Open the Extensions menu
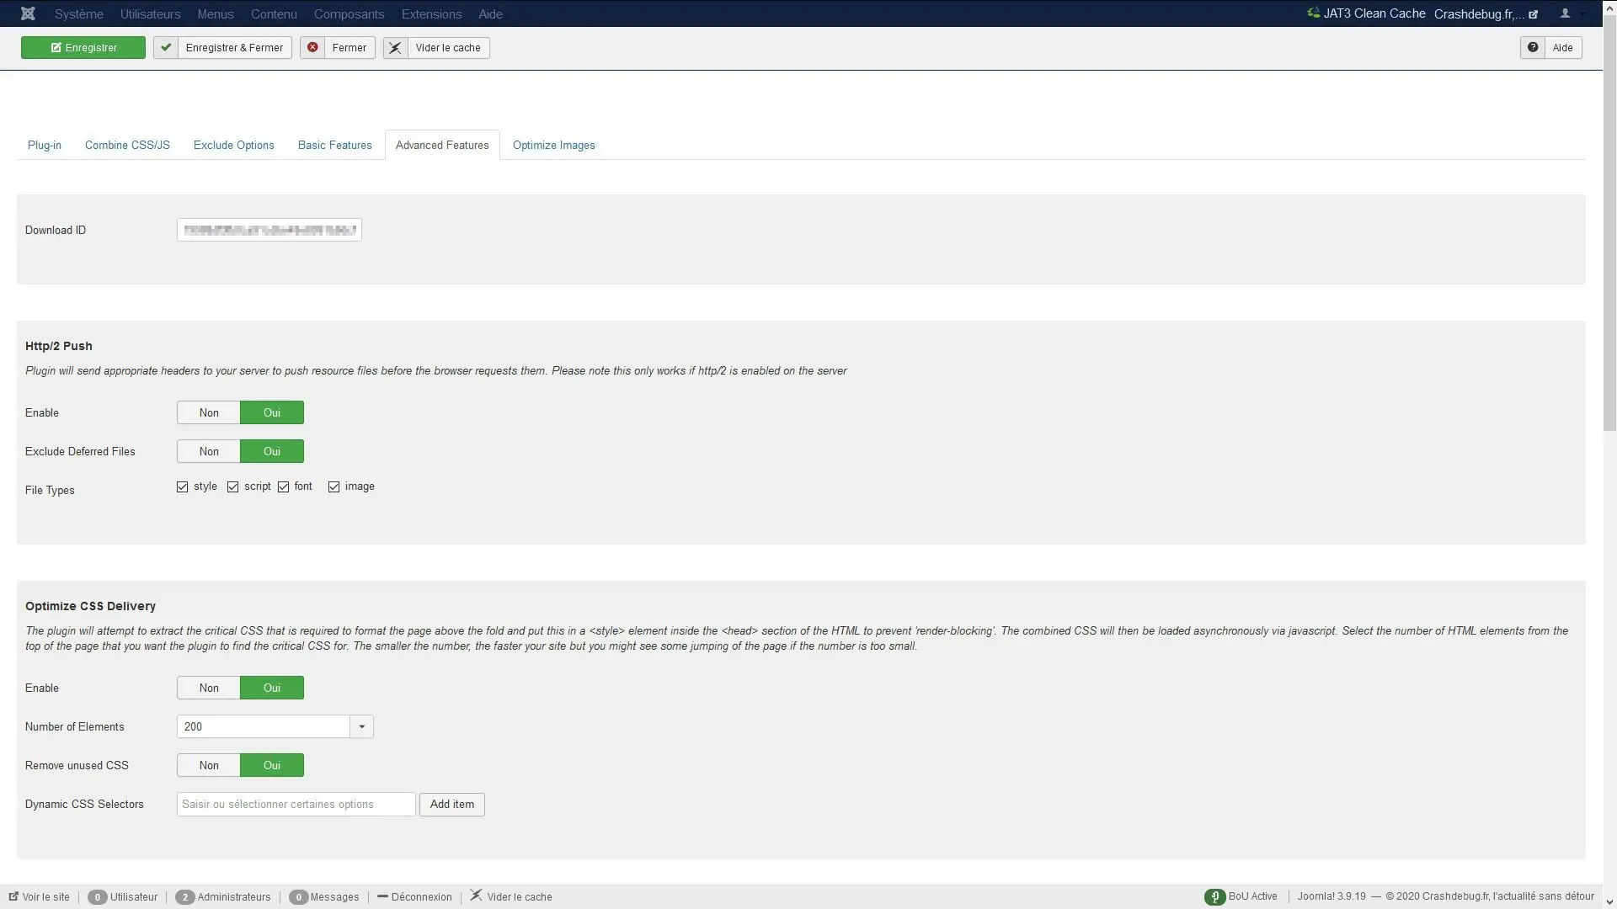Image resolution: width=1617 pixels, height=909 pixels. 431,14
